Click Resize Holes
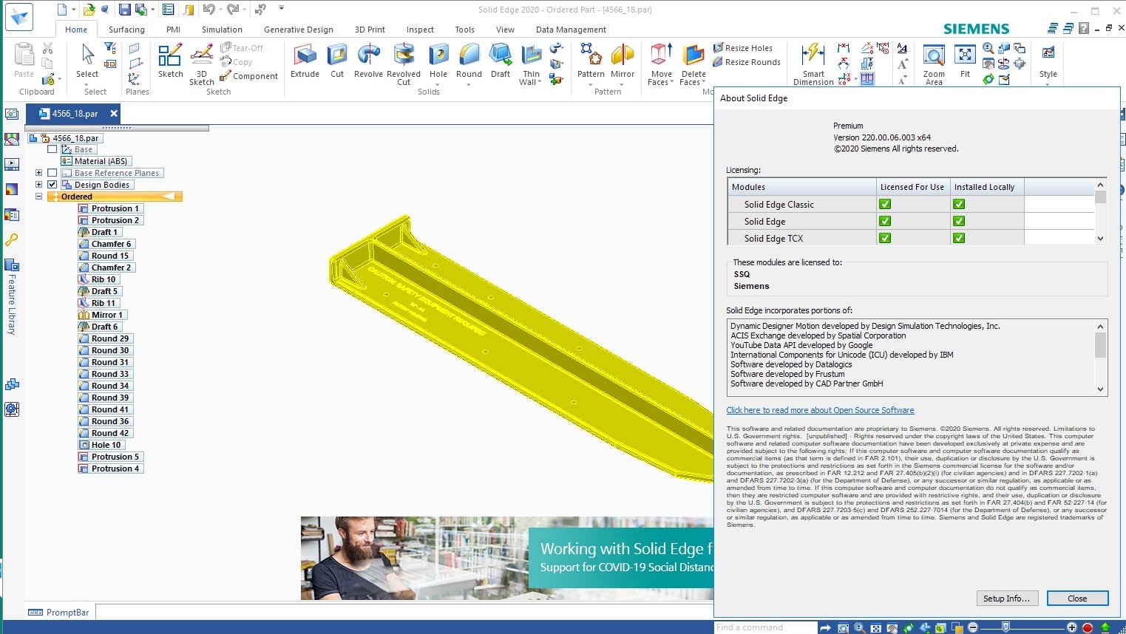The image size is (1126, 634). [x=742, y=48]
